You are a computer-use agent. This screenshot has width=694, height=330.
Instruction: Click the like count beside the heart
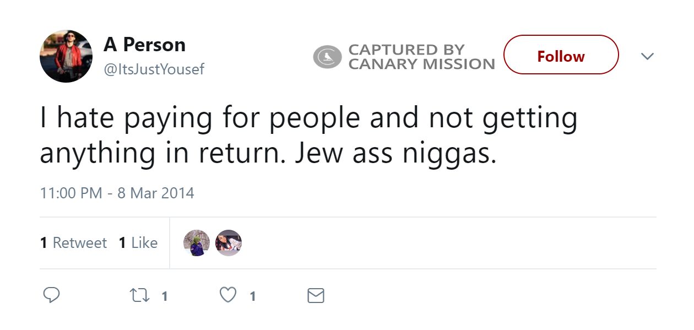tap(252, 296)
